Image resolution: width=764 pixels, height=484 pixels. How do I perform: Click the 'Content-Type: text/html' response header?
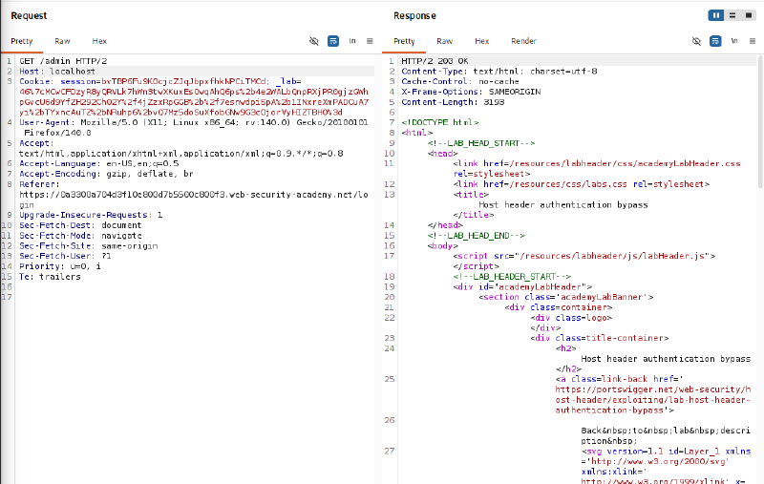point(499,71)
